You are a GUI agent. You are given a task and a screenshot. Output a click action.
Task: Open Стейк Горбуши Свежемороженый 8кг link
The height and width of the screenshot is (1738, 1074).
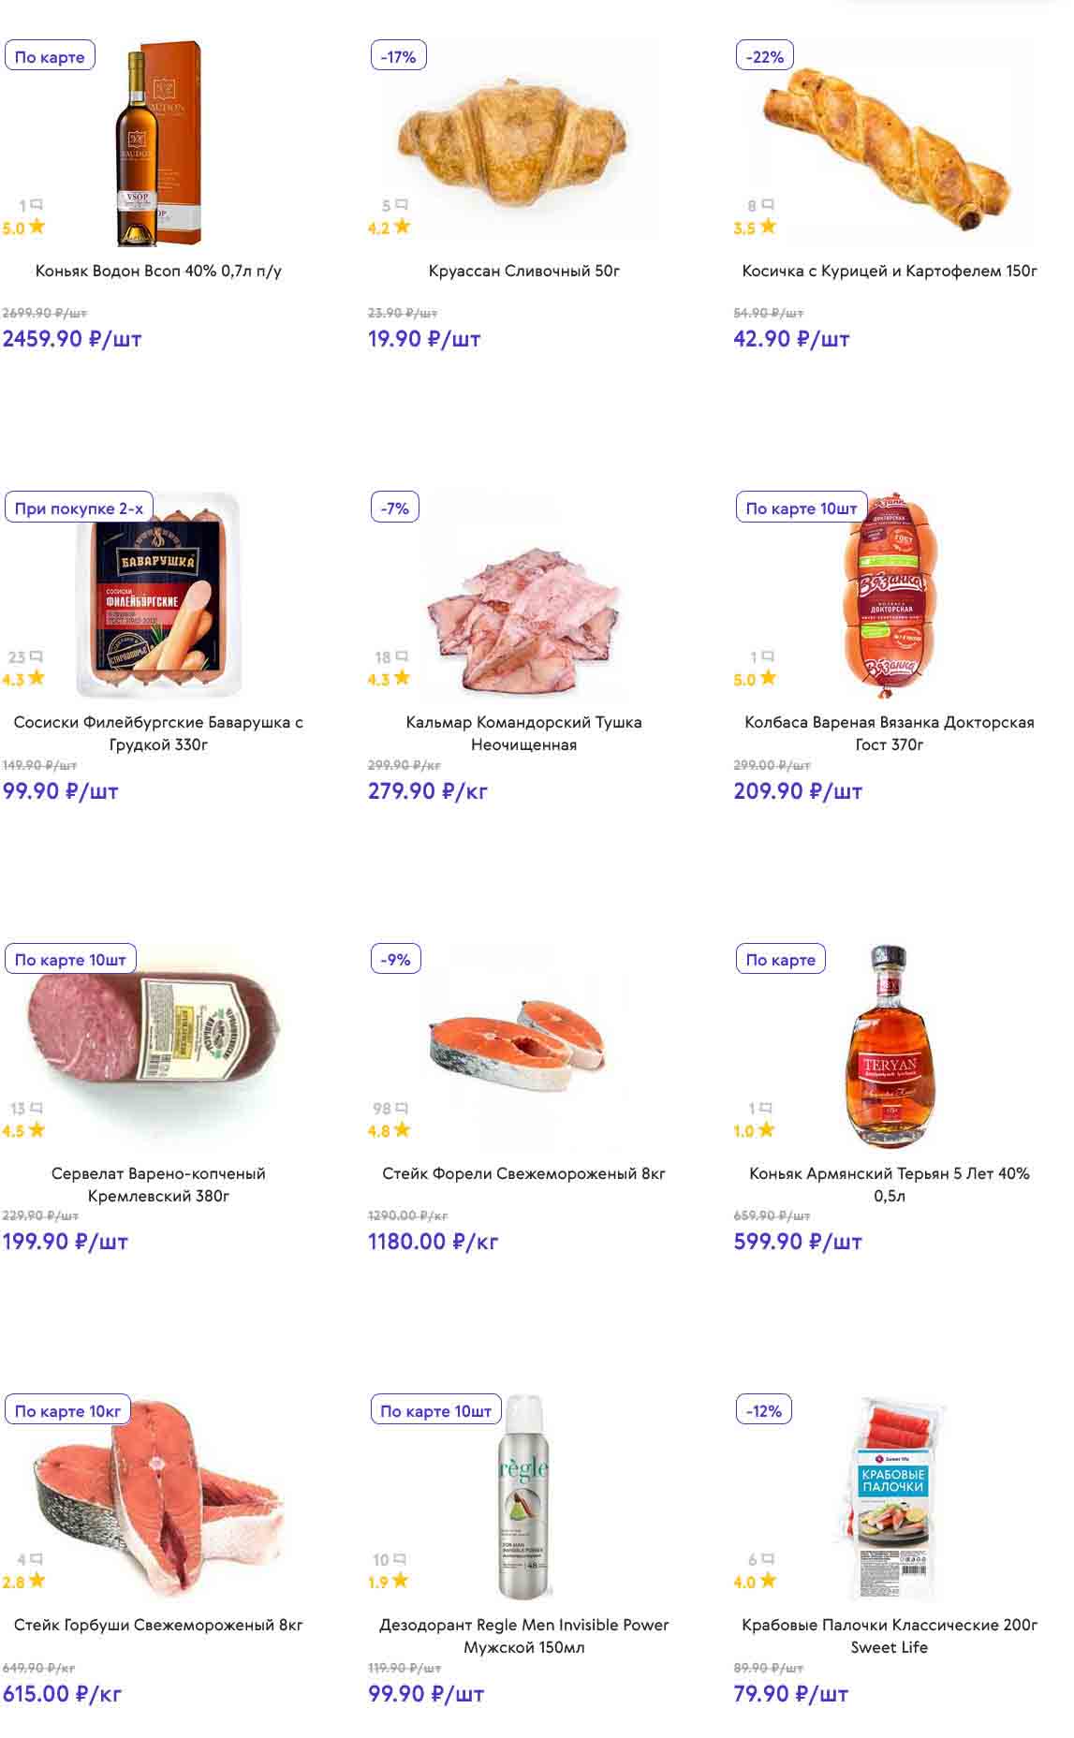click(158, 1625)
